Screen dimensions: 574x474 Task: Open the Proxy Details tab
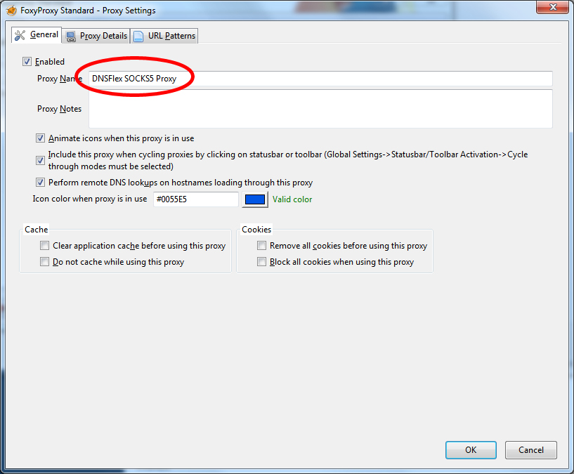pyautogui.click(x=96, y=36)
